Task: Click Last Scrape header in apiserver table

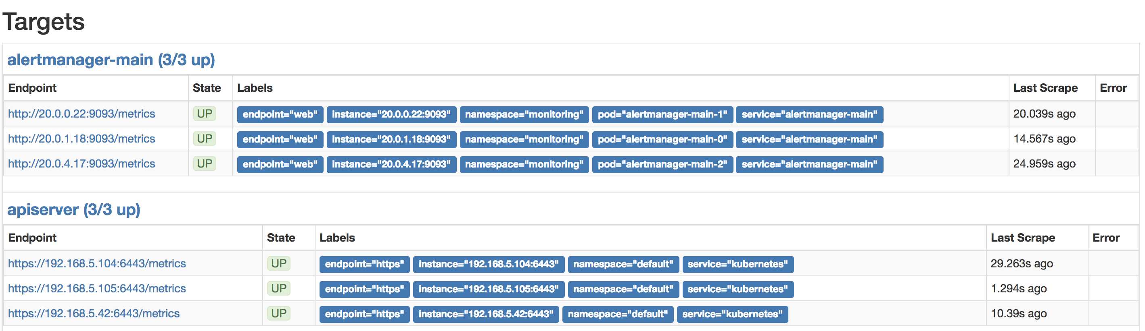Action: coord(1023,238)
